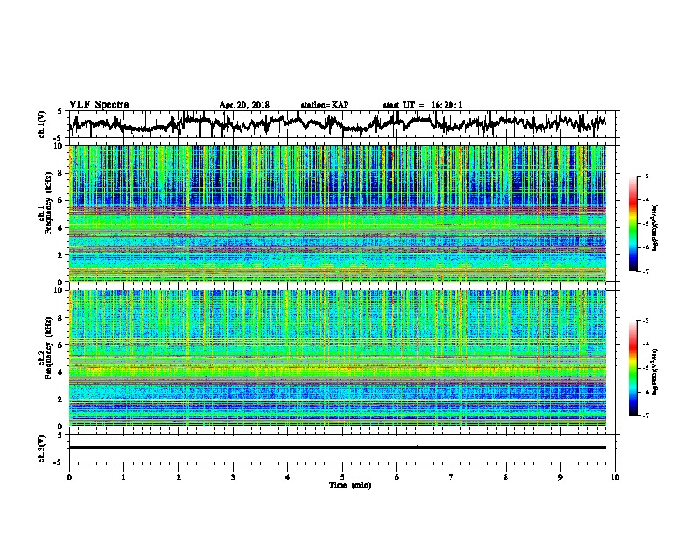The width and height of the screenshot is (693, 535).
Task: Click the "-7" label on ch.2 colorbar
Action: tap(645, 416)
